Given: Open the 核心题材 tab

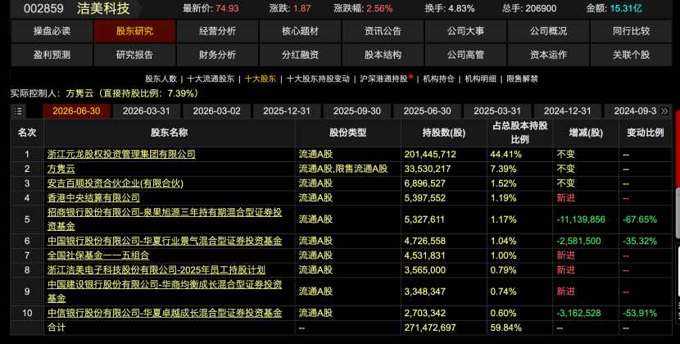Looking at the screenshot, I should 300,31.
